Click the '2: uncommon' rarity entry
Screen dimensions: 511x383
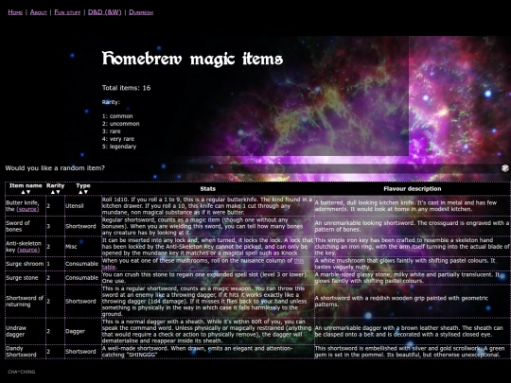point(121,124)
